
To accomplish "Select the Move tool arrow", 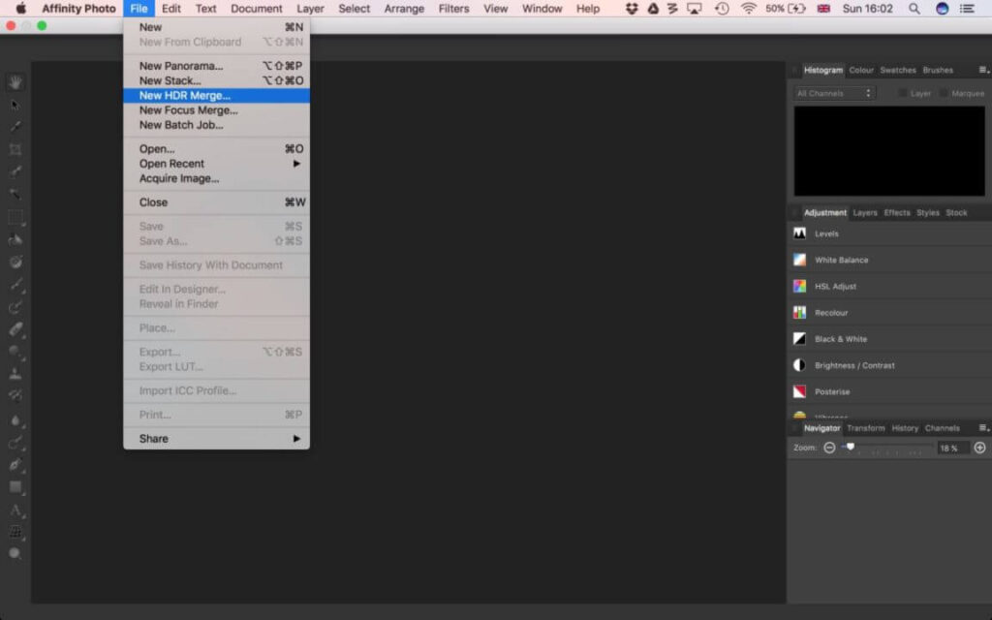I will point(15,105).
